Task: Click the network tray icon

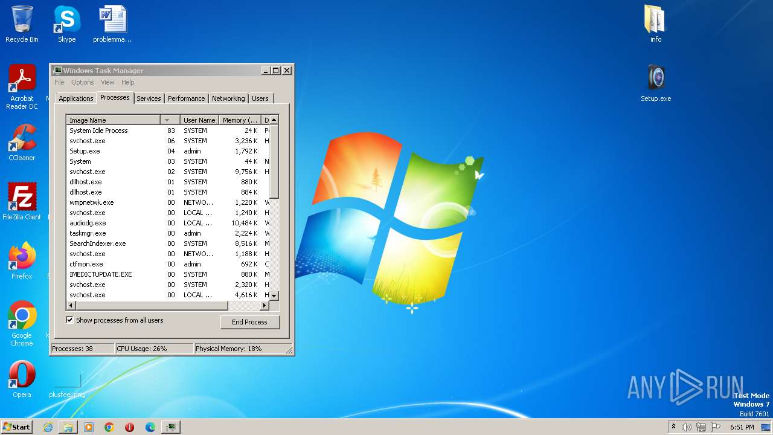Action: (701, 427)
